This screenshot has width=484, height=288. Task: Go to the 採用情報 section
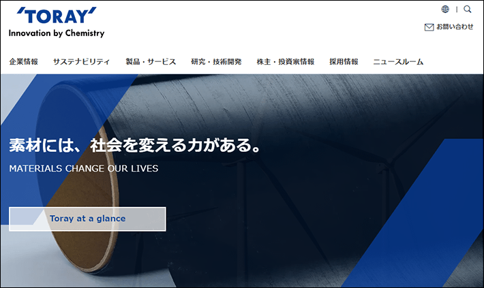click(x=344, y=61)
